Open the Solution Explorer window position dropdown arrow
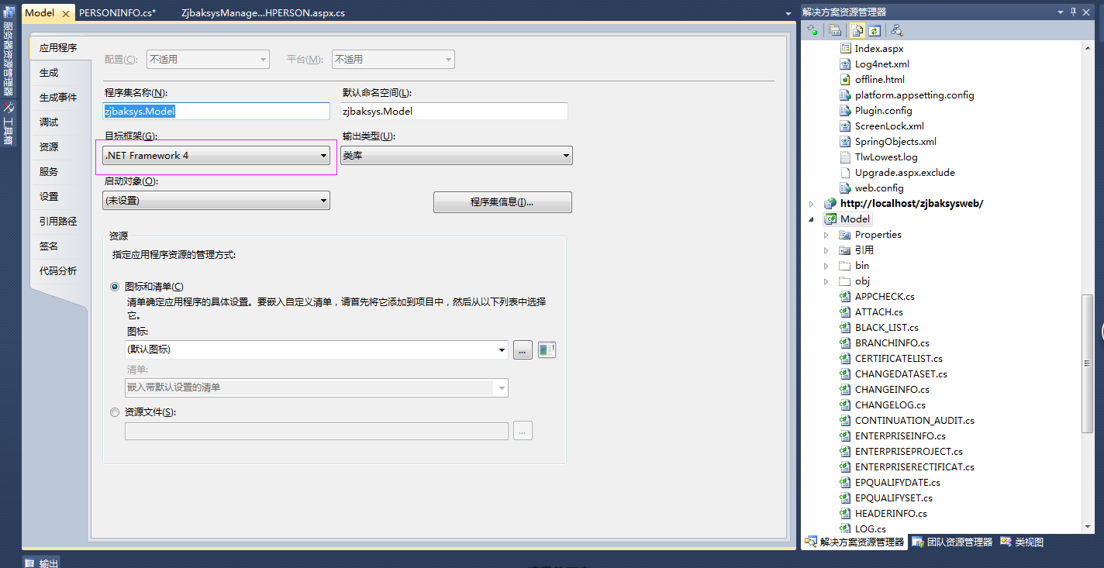Image resolution: width=1104 pixels, height=568 pixels. (1060, 12)
